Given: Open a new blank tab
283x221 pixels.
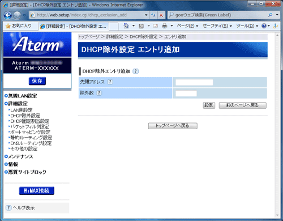Looking at the screenshot, I should coord(114,27).
